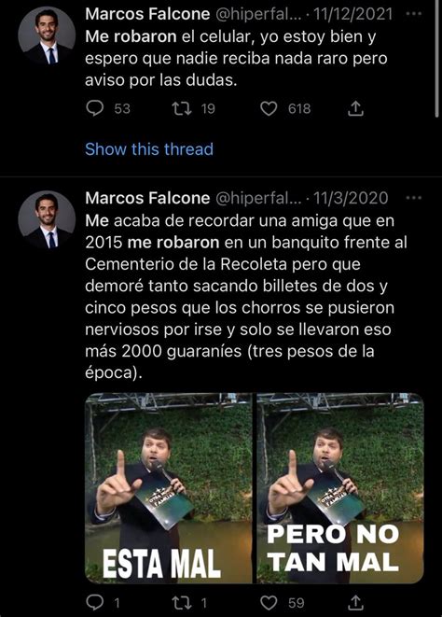The width and height of the screenshot is (442, 617).
Task: Click the Show this thread link
Action: pos(149,149)
